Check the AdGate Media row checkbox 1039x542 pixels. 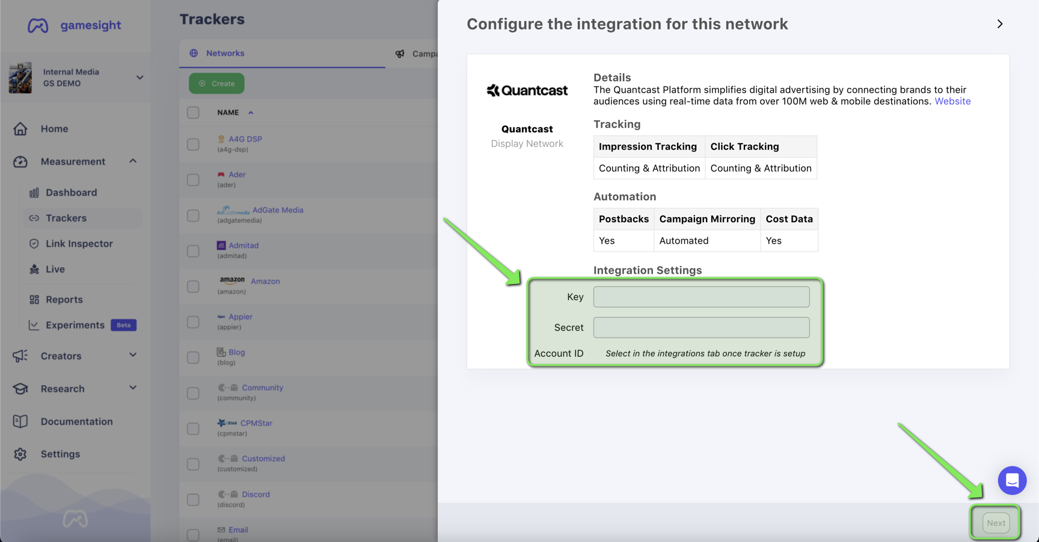coord(193,215)
